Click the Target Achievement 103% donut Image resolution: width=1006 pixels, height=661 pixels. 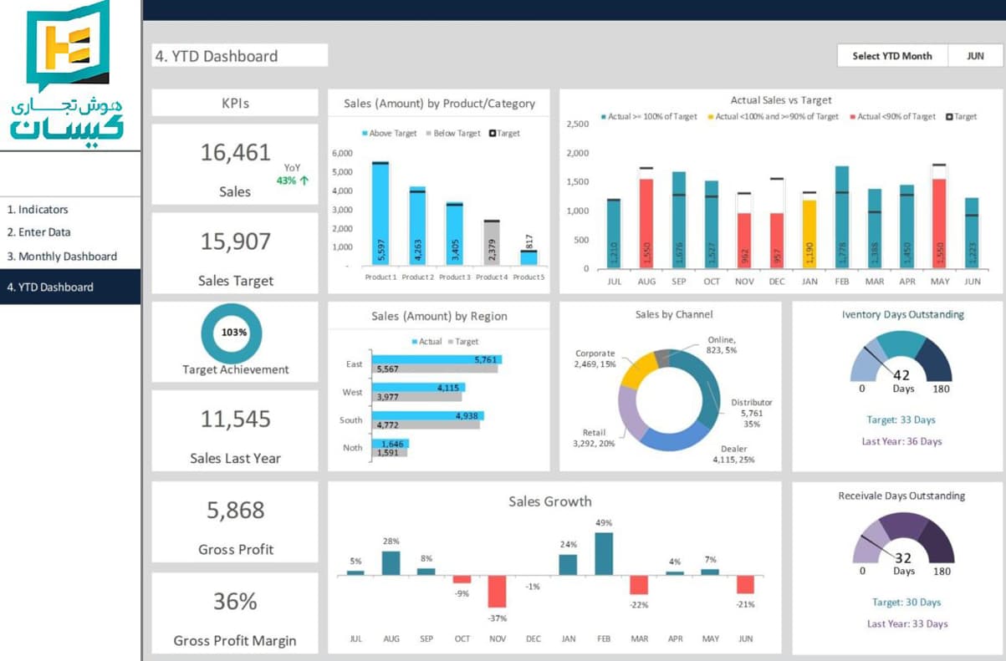click(x=232, y=333)
